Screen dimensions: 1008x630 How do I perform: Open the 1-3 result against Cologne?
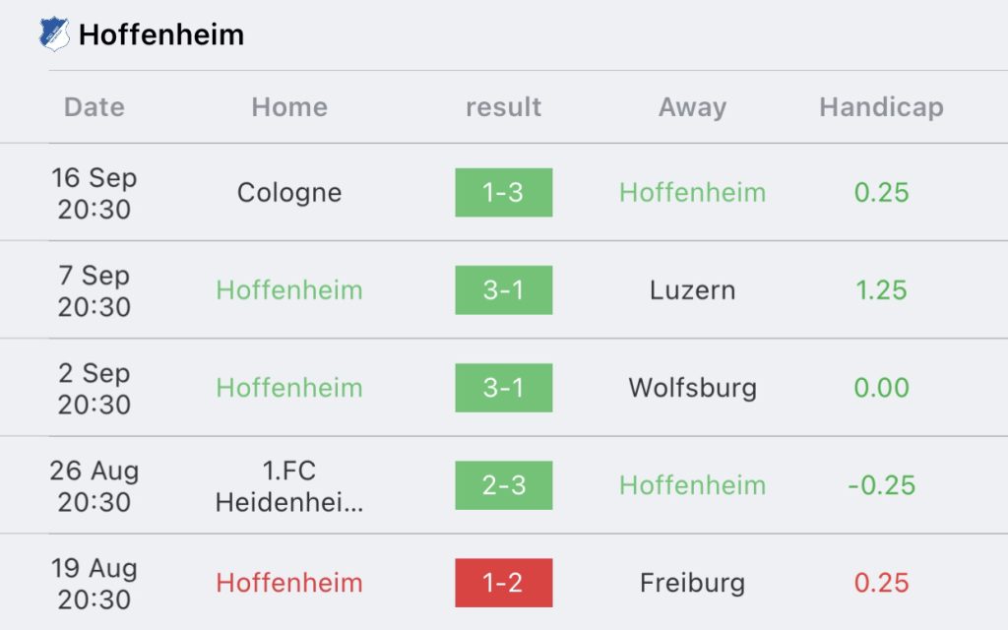coord(503,193)
